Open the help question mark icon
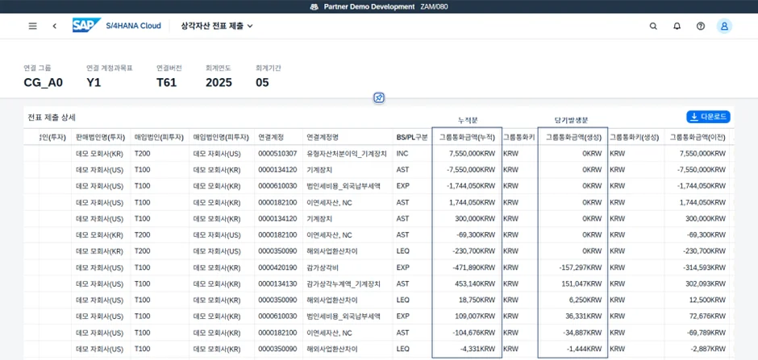The image size is (758, 360). 700,26
